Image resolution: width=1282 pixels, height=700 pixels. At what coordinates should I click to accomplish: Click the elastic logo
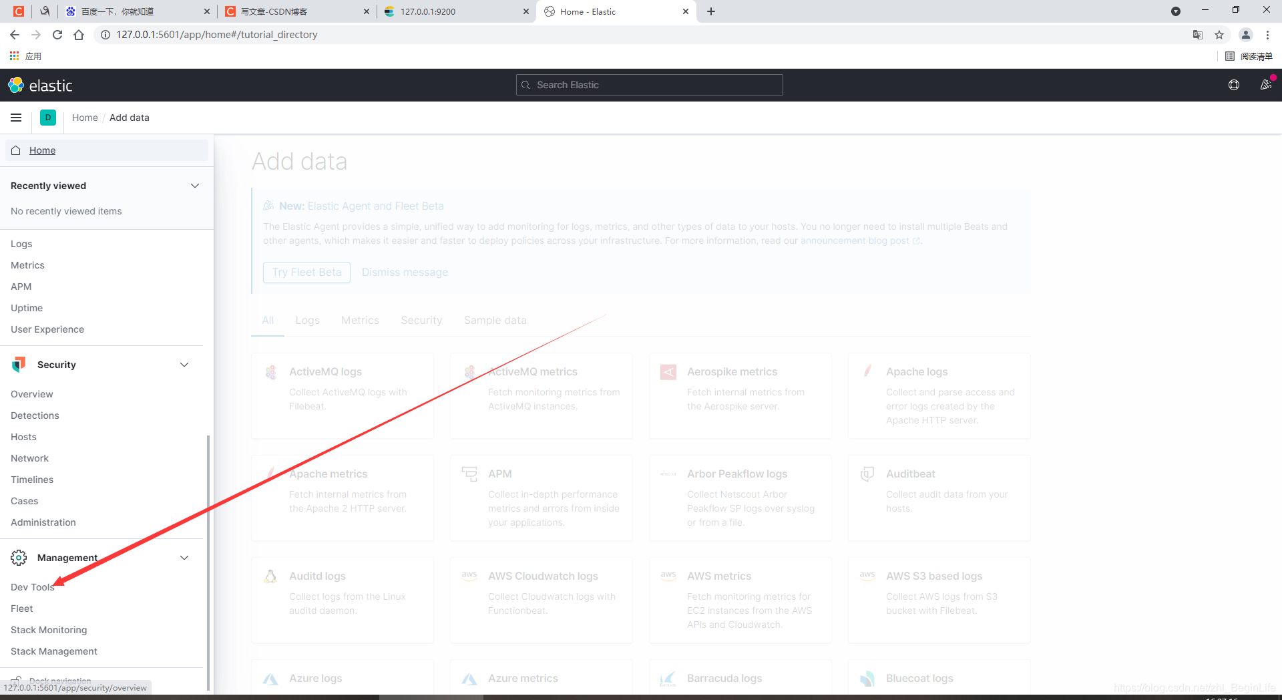point(40,85)
